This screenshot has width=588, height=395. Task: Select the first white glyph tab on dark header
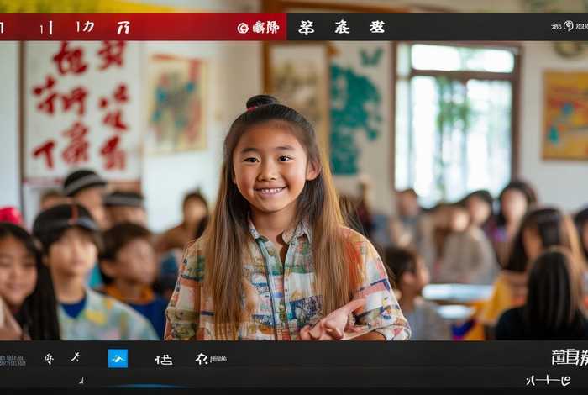click(307, 28)
